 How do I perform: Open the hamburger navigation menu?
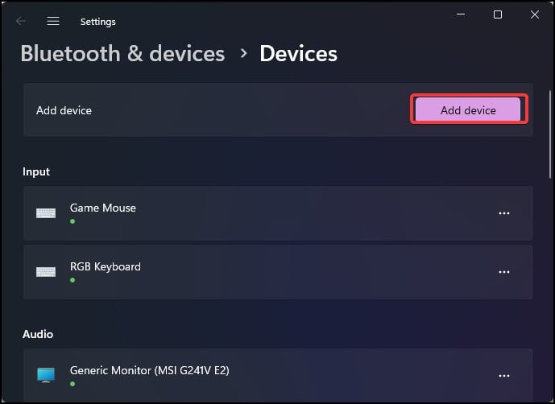53,22
